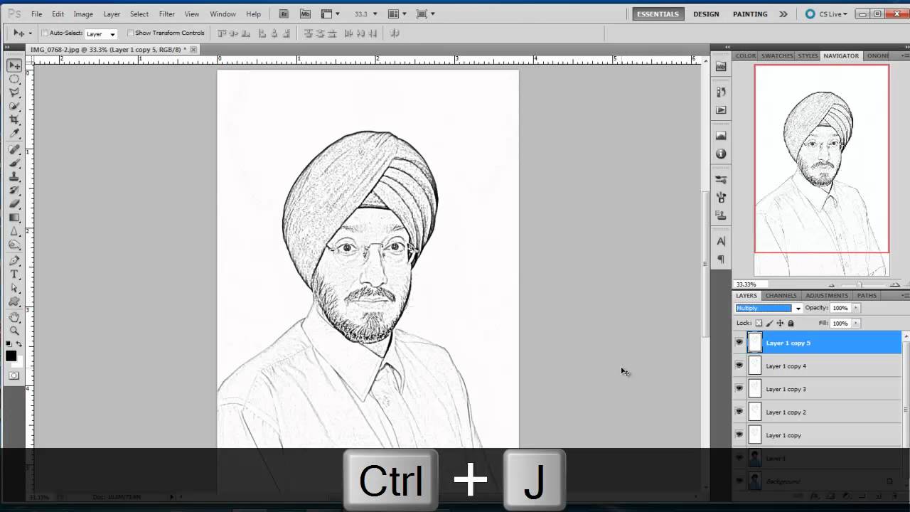910x512 pixels.
Task: Switch to the Swatches tab
Action: point(777,55)
